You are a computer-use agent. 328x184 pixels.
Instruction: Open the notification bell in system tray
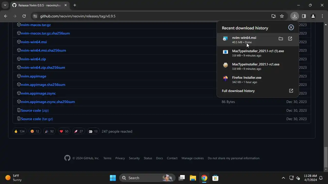pyautogui.click(x=321, y=178)
